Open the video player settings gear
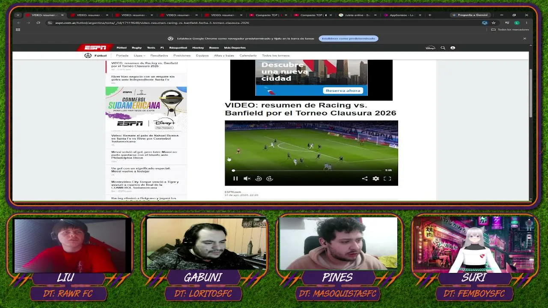Image resolution: width=548 pixels, height=308 pixels. click(x=376, y=178)
